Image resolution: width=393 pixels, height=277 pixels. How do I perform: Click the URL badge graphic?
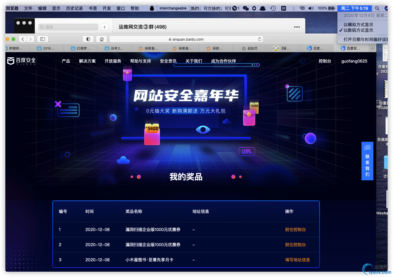pyautogui.click(x=247, y=152)
